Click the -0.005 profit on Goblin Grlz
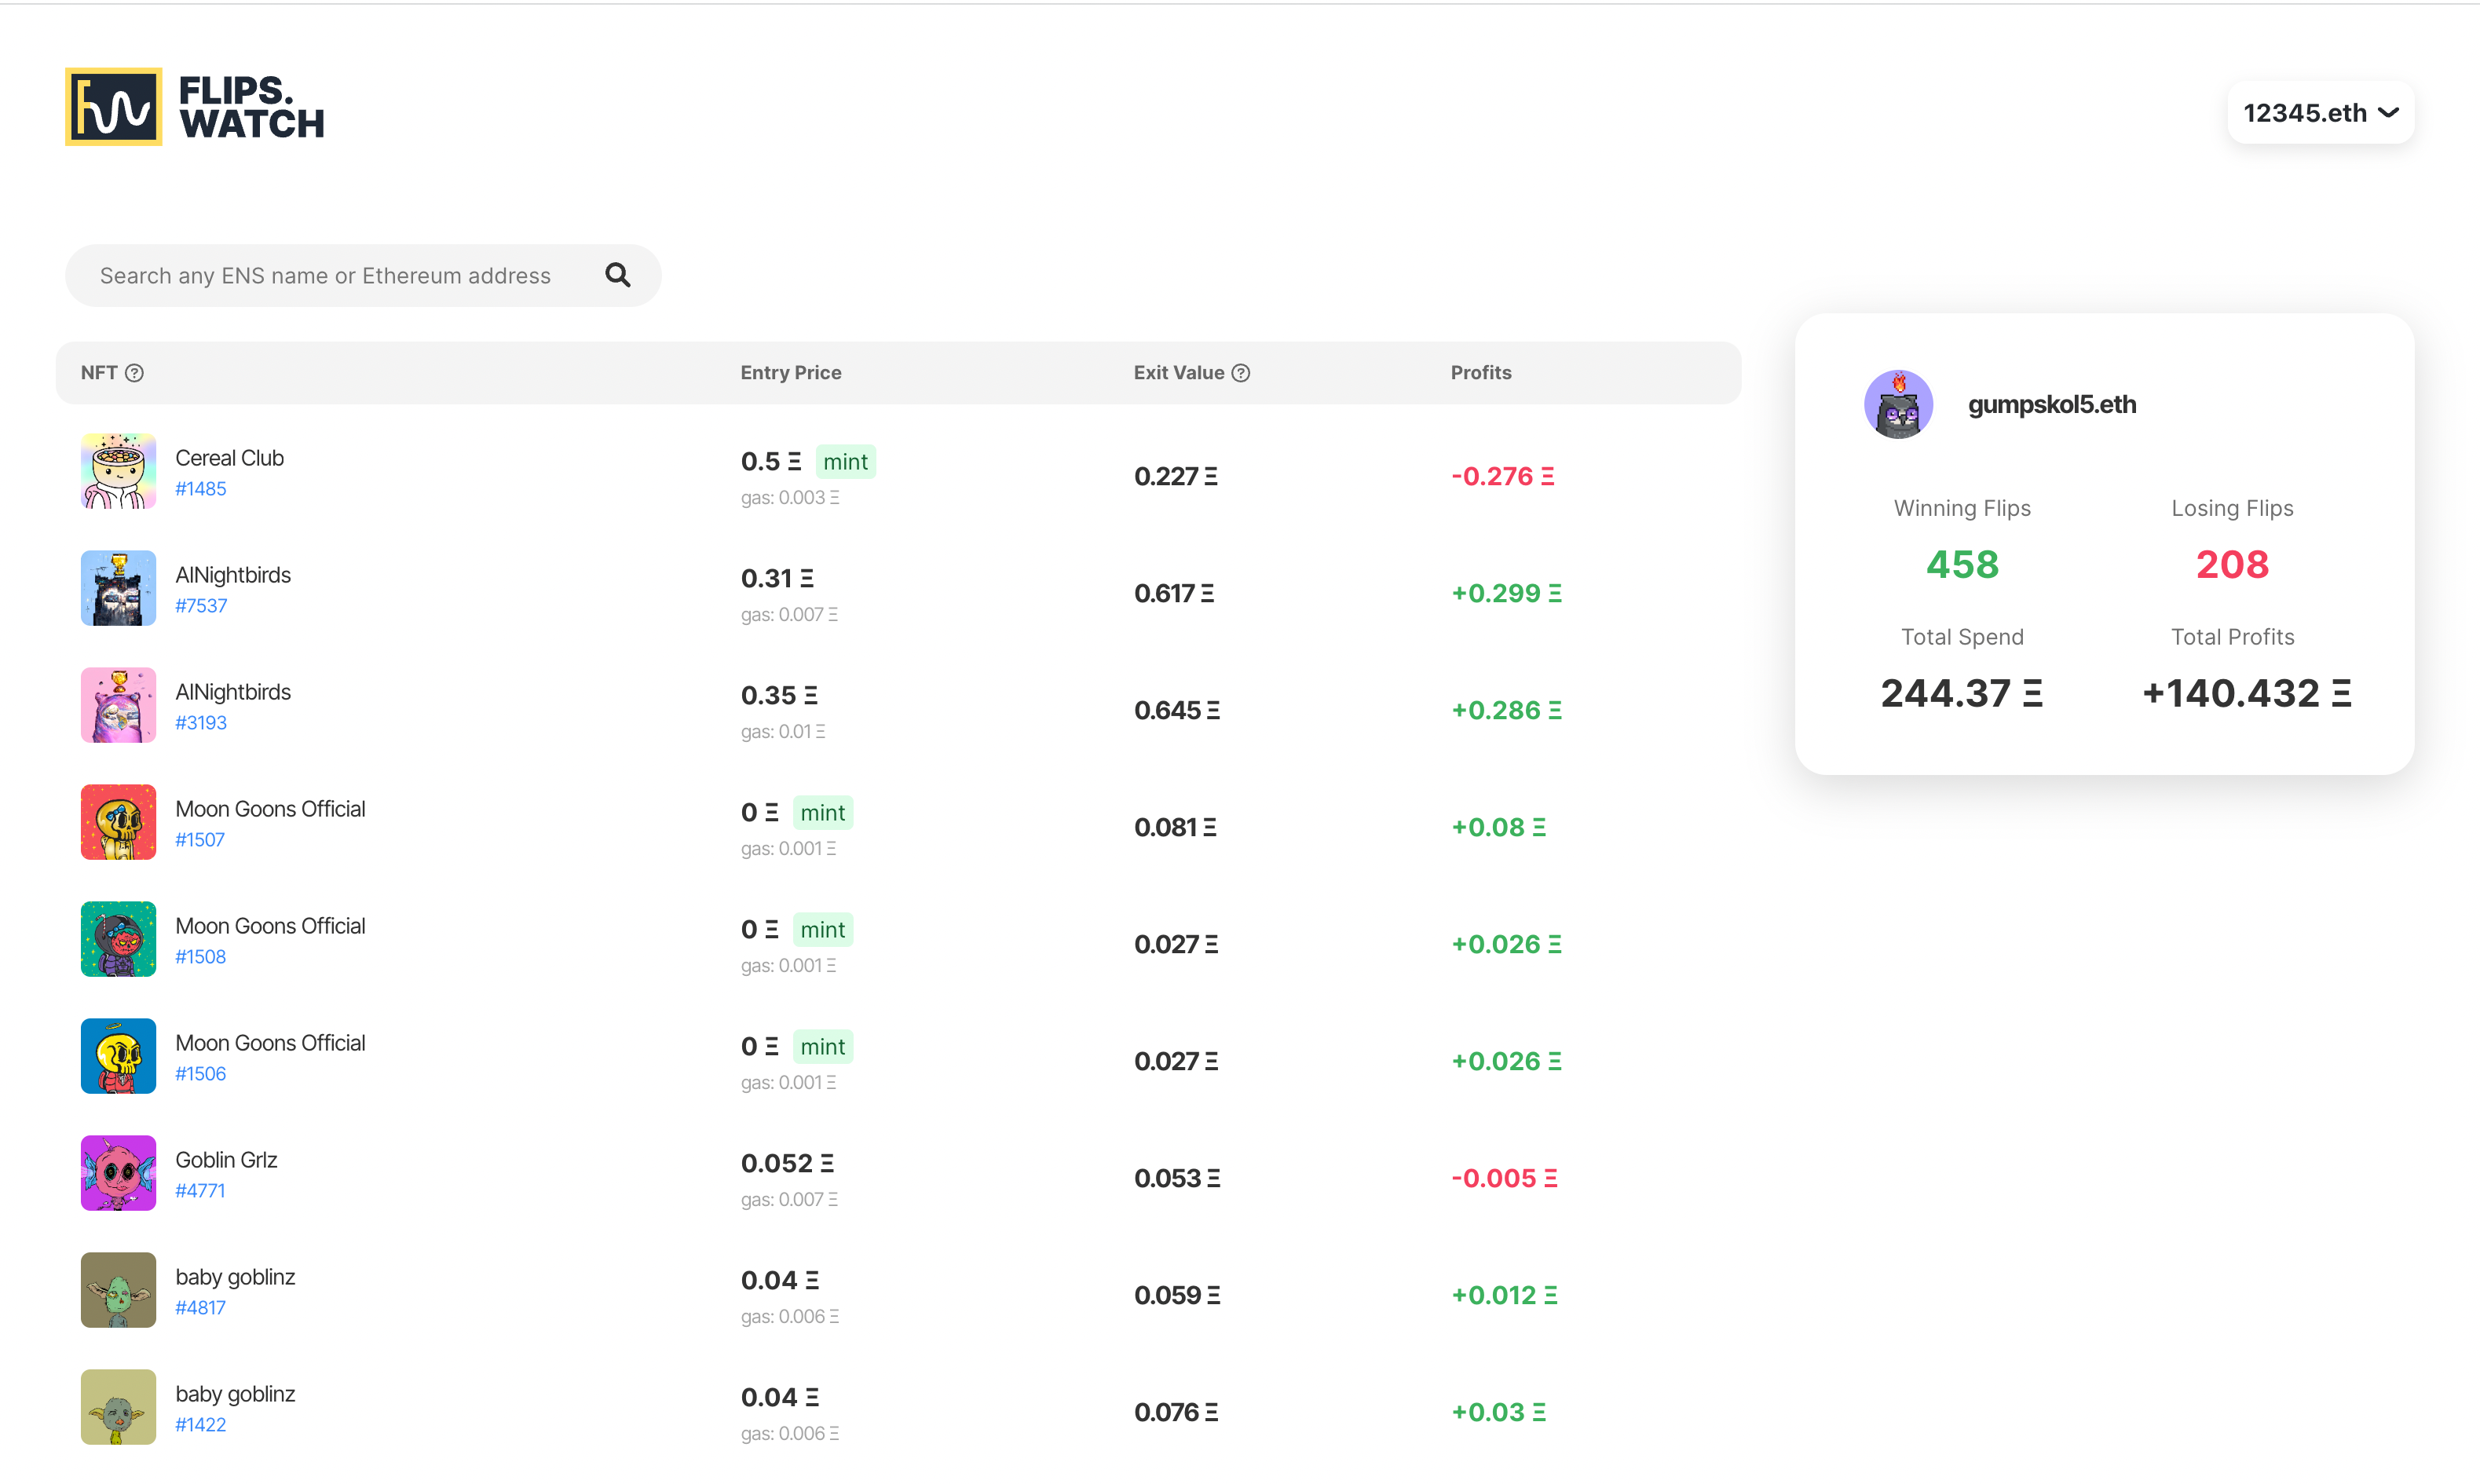The image size is (2480, 1484). point(1505,1179)
